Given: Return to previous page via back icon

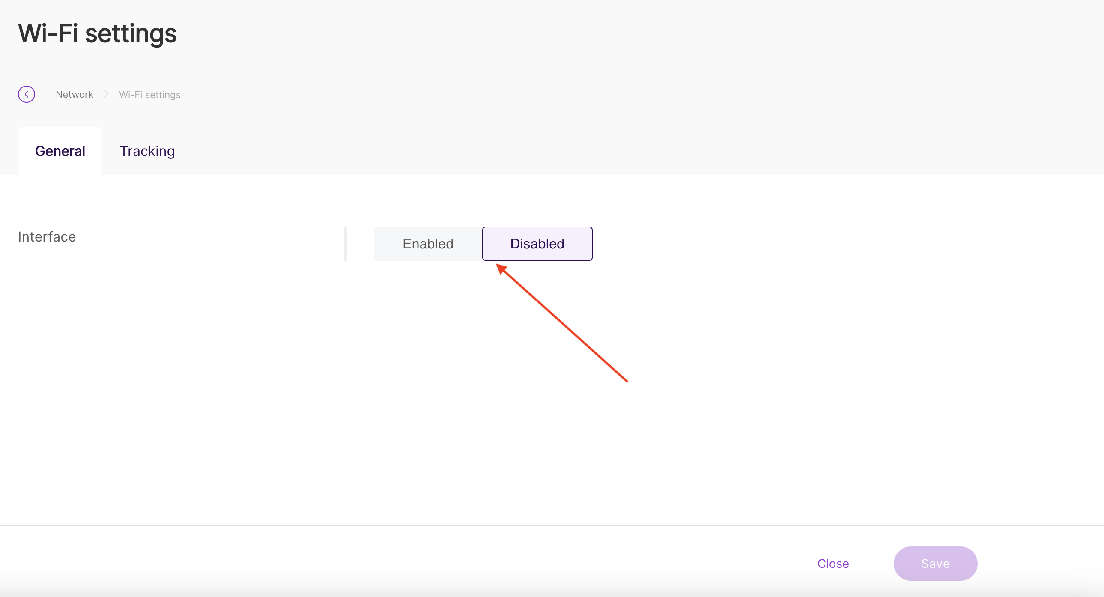Looking at the screenshot, I should tap(26, 94).
